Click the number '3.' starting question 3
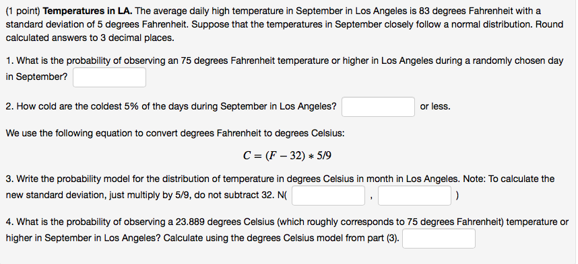The image size is (578, 264). coord(9,179)
